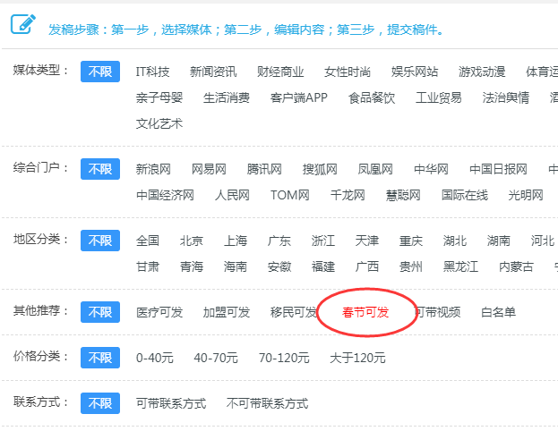Click the circled 春节可发 option
The height and width of the screenshot is (431, 558).
[x=365, y=312]
